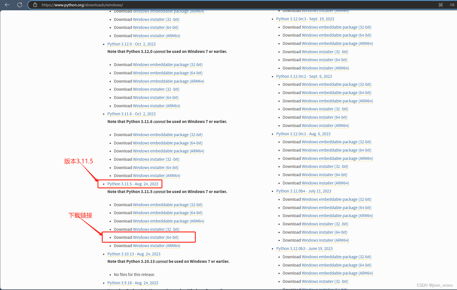Image resolution: width=457 pixels, height=290 pixels.
Task: Download Python 3.11.6 embeddable package (32-bit)
Action: click(168, 135)
